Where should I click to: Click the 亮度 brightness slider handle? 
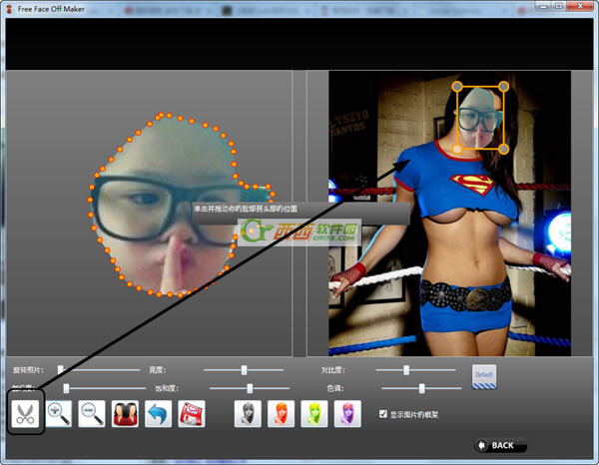pos(244,369)
